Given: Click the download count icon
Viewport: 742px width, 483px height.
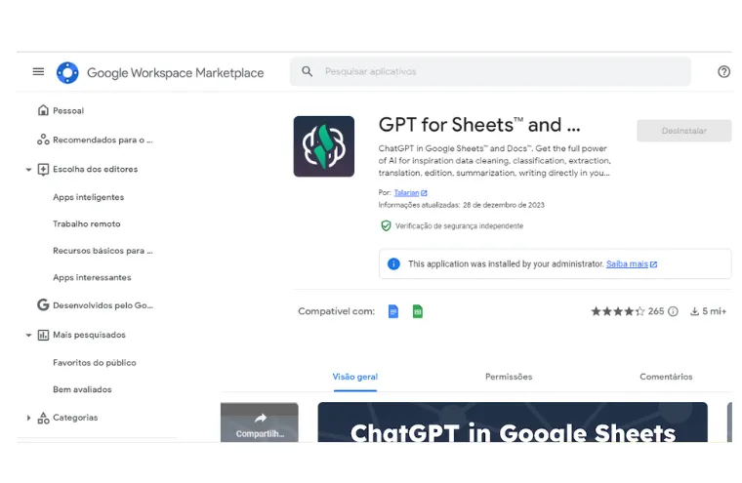Looking at the screenshot, I should pyautogui.click(x=695, y=311).
